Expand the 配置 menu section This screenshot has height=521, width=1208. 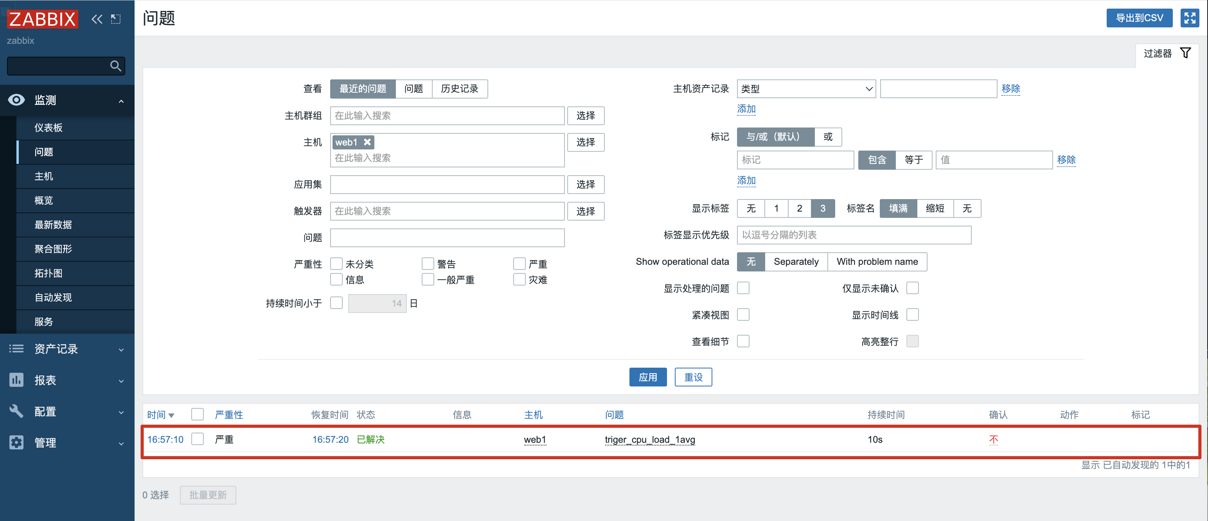click(121, 412)
